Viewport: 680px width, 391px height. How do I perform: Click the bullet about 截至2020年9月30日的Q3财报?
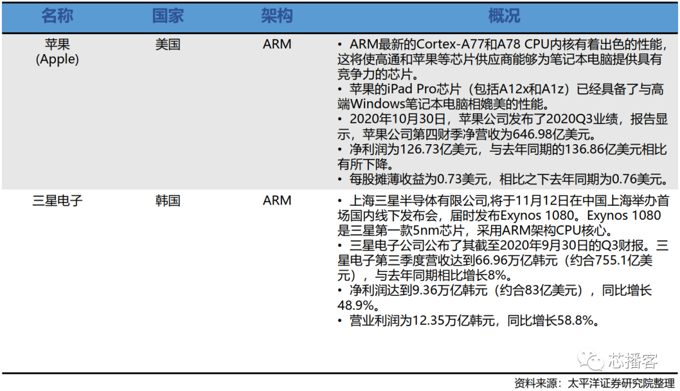point(503,260)
